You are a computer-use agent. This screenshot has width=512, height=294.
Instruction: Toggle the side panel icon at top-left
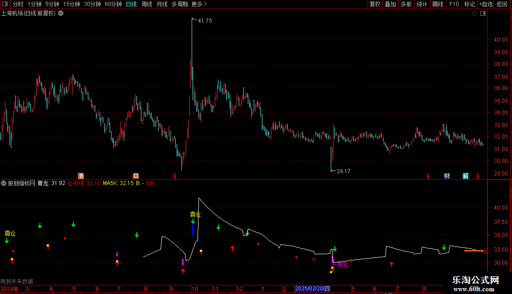5,4
